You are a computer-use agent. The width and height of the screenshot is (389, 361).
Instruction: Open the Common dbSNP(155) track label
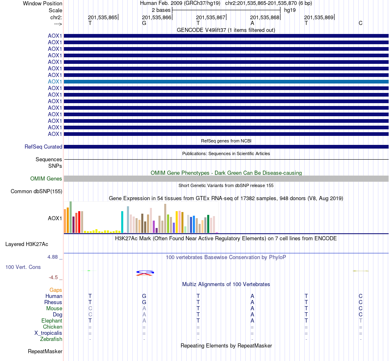36,192
